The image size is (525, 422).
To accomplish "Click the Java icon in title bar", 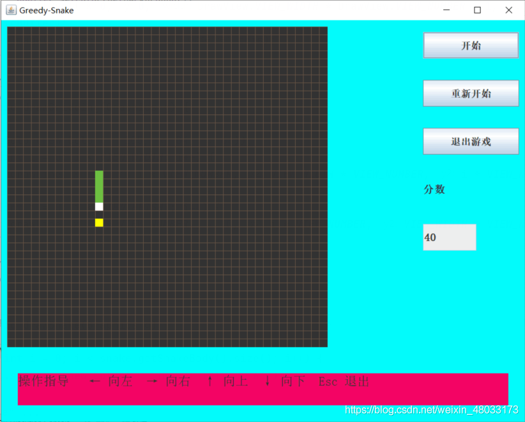I will pos(11,10).
